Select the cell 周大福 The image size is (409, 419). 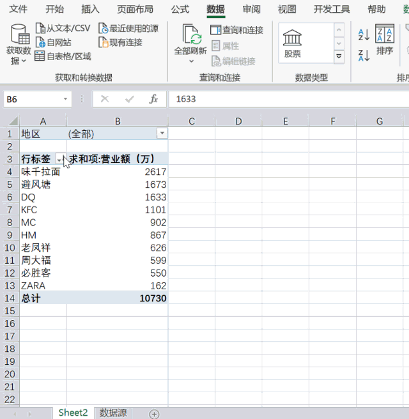pos(43,260)
